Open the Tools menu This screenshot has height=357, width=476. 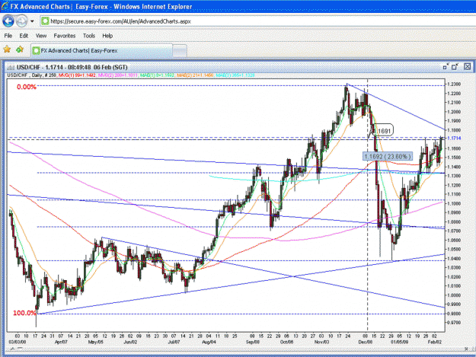click(89, 36)
